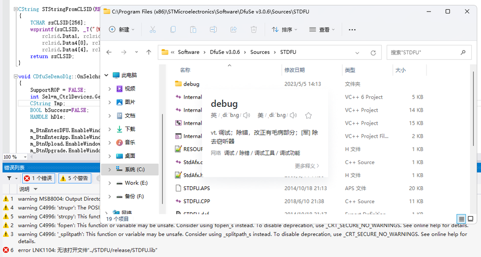The image size is (481, 257).
Task: Collapse the STStringFromCLSID function in editor
Action: point(15,9)
